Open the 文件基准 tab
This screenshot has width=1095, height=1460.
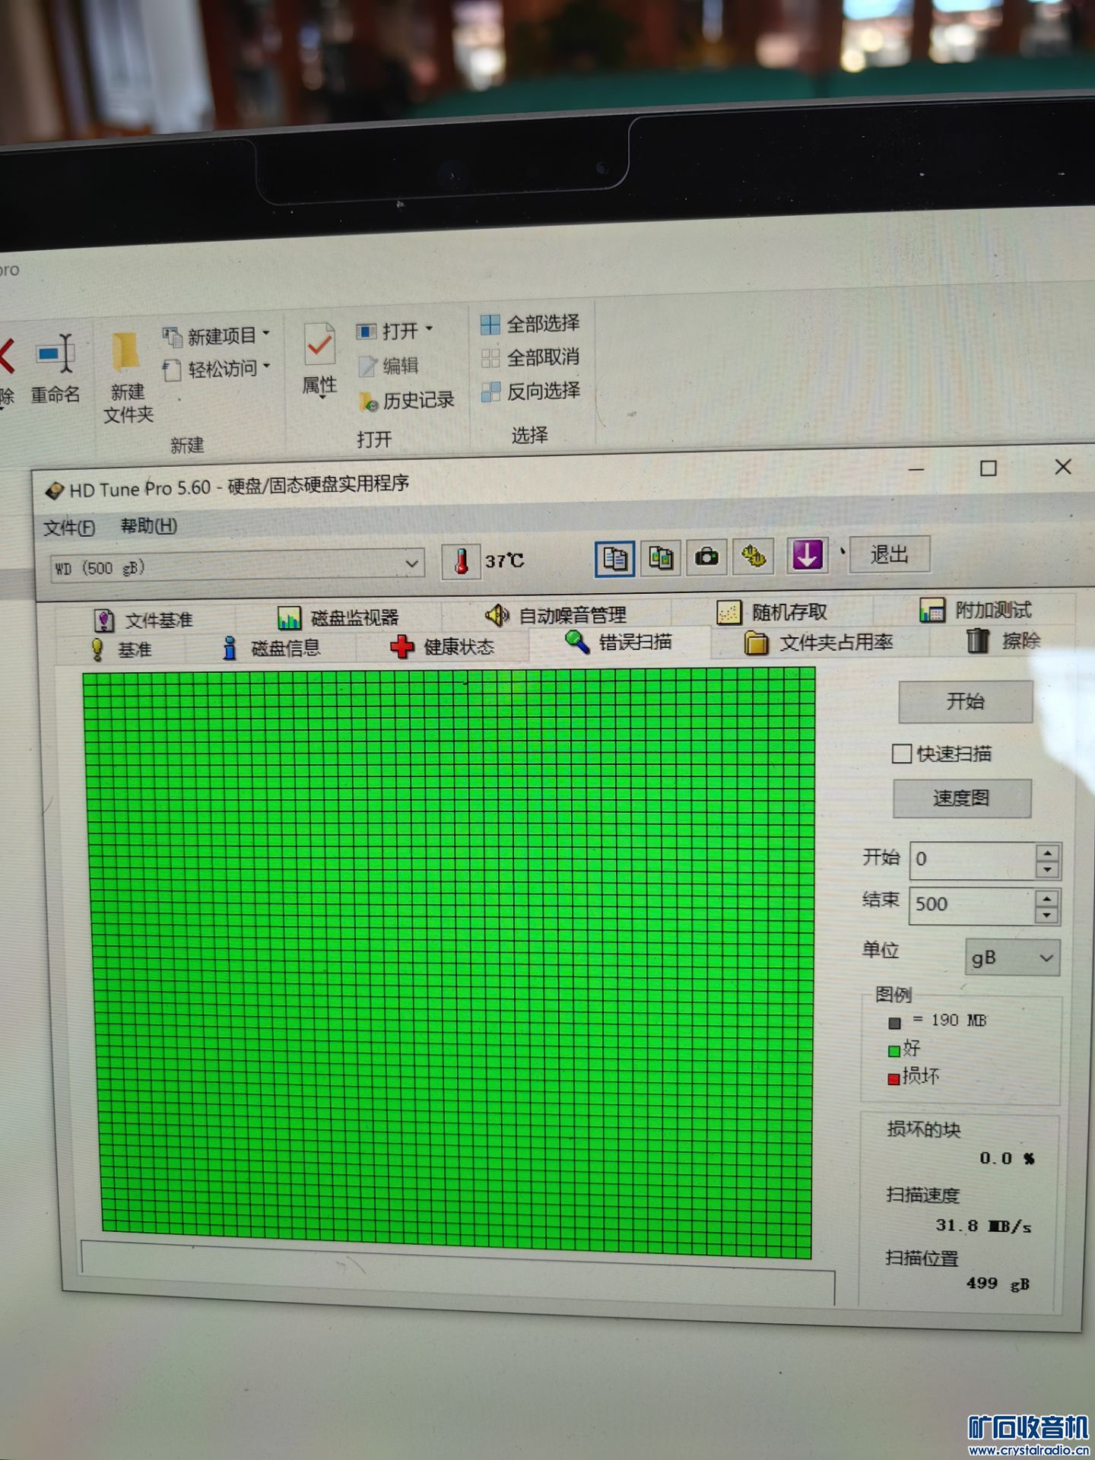click(x=144, y=620)
